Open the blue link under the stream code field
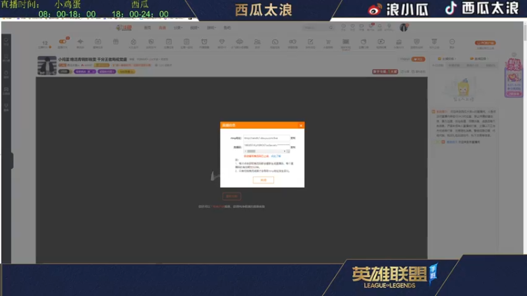527x296 pixels. click(275, 156)
